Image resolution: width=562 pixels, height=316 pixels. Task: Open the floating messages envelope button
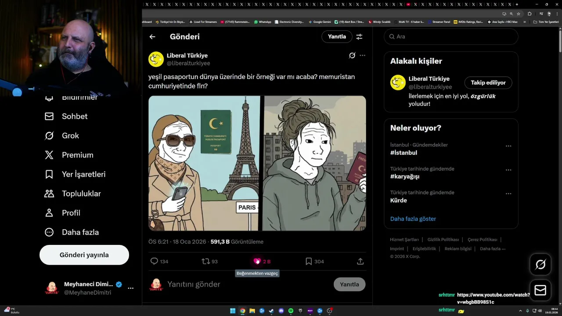point(540,291)
